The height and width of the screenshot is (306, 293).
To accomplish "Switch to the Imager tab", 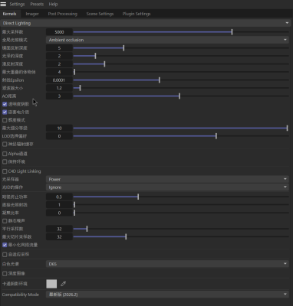I will 32,14.
